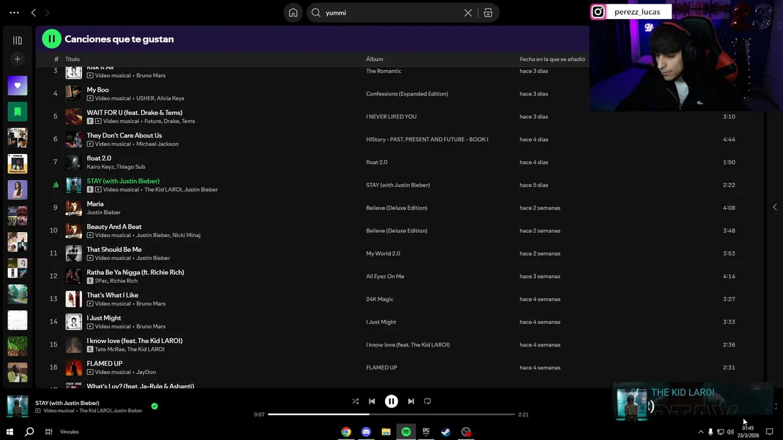Open Windows taskbar search

[29, 432]
